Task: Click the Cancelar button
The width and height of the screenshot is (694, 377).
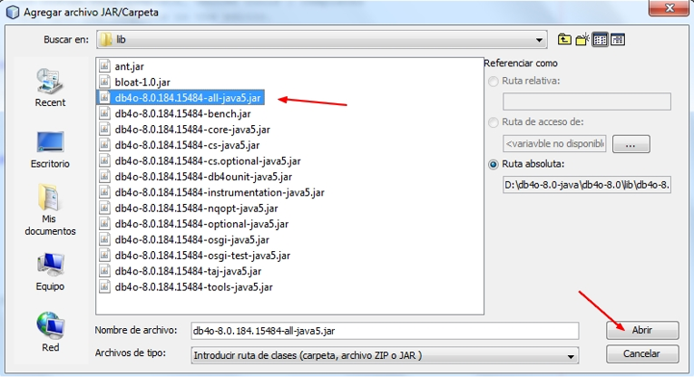Action: [642, 354]
